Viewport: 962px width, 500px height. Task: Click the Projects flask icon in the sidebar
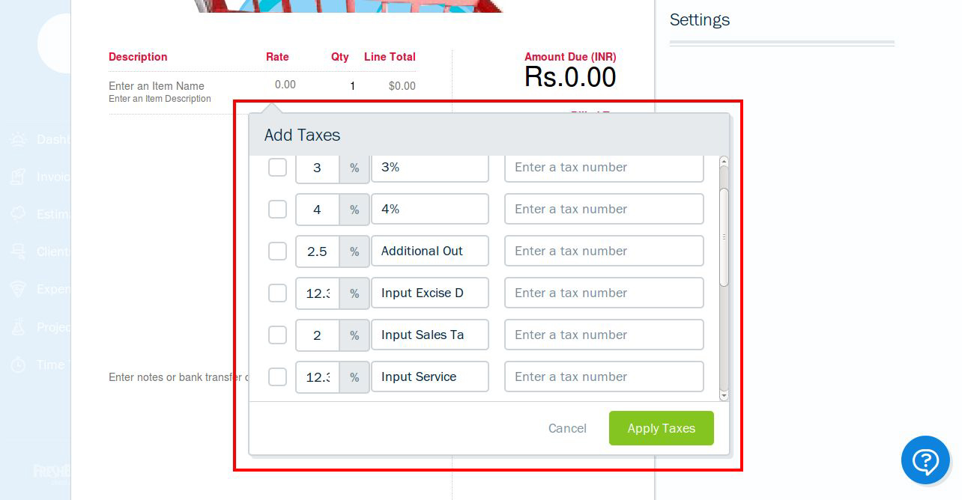[x=18, y=327]
